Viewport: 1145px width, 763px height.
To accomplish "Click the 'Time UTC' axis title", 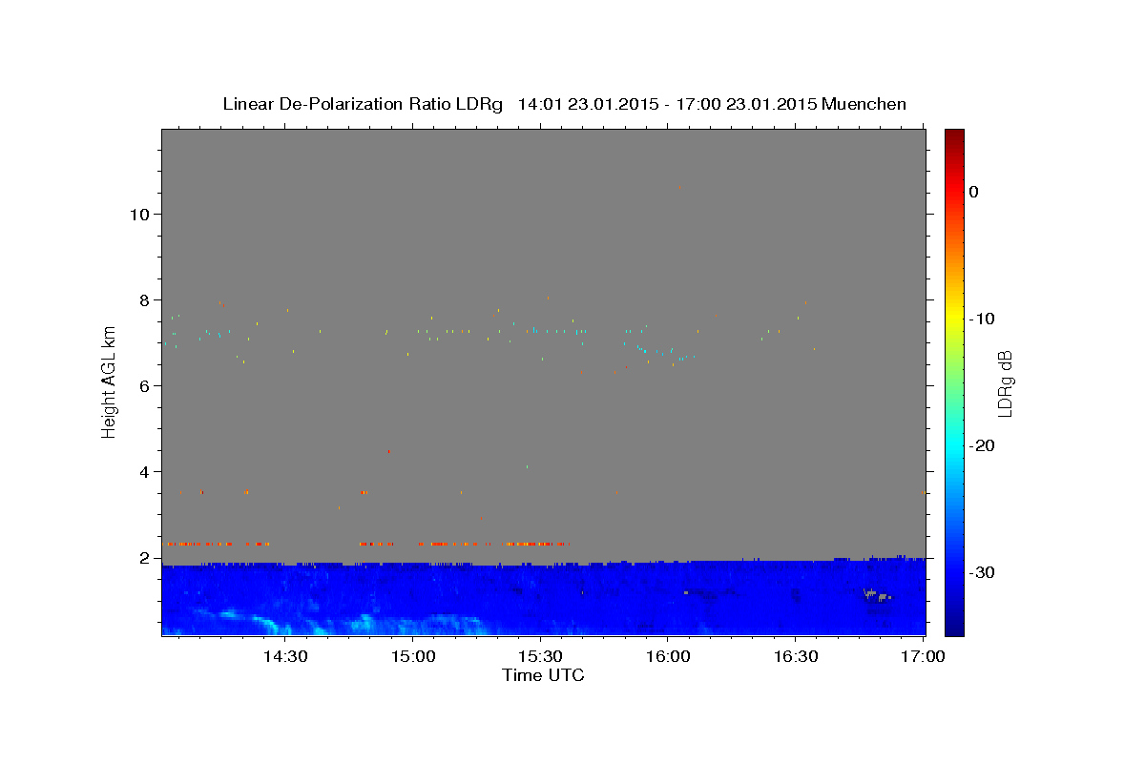I will 543,675.
